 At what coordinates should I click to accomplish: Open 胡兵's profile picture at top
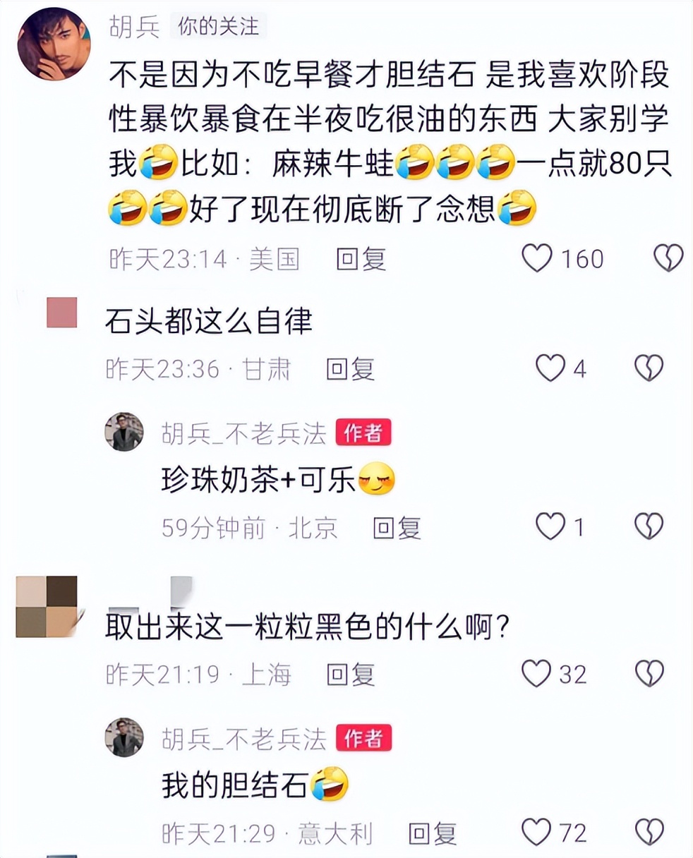pyautogui.click(x=54, y=44)
